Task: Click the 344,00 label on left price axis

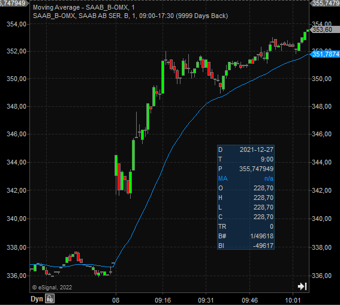Action: pos(16,162)
